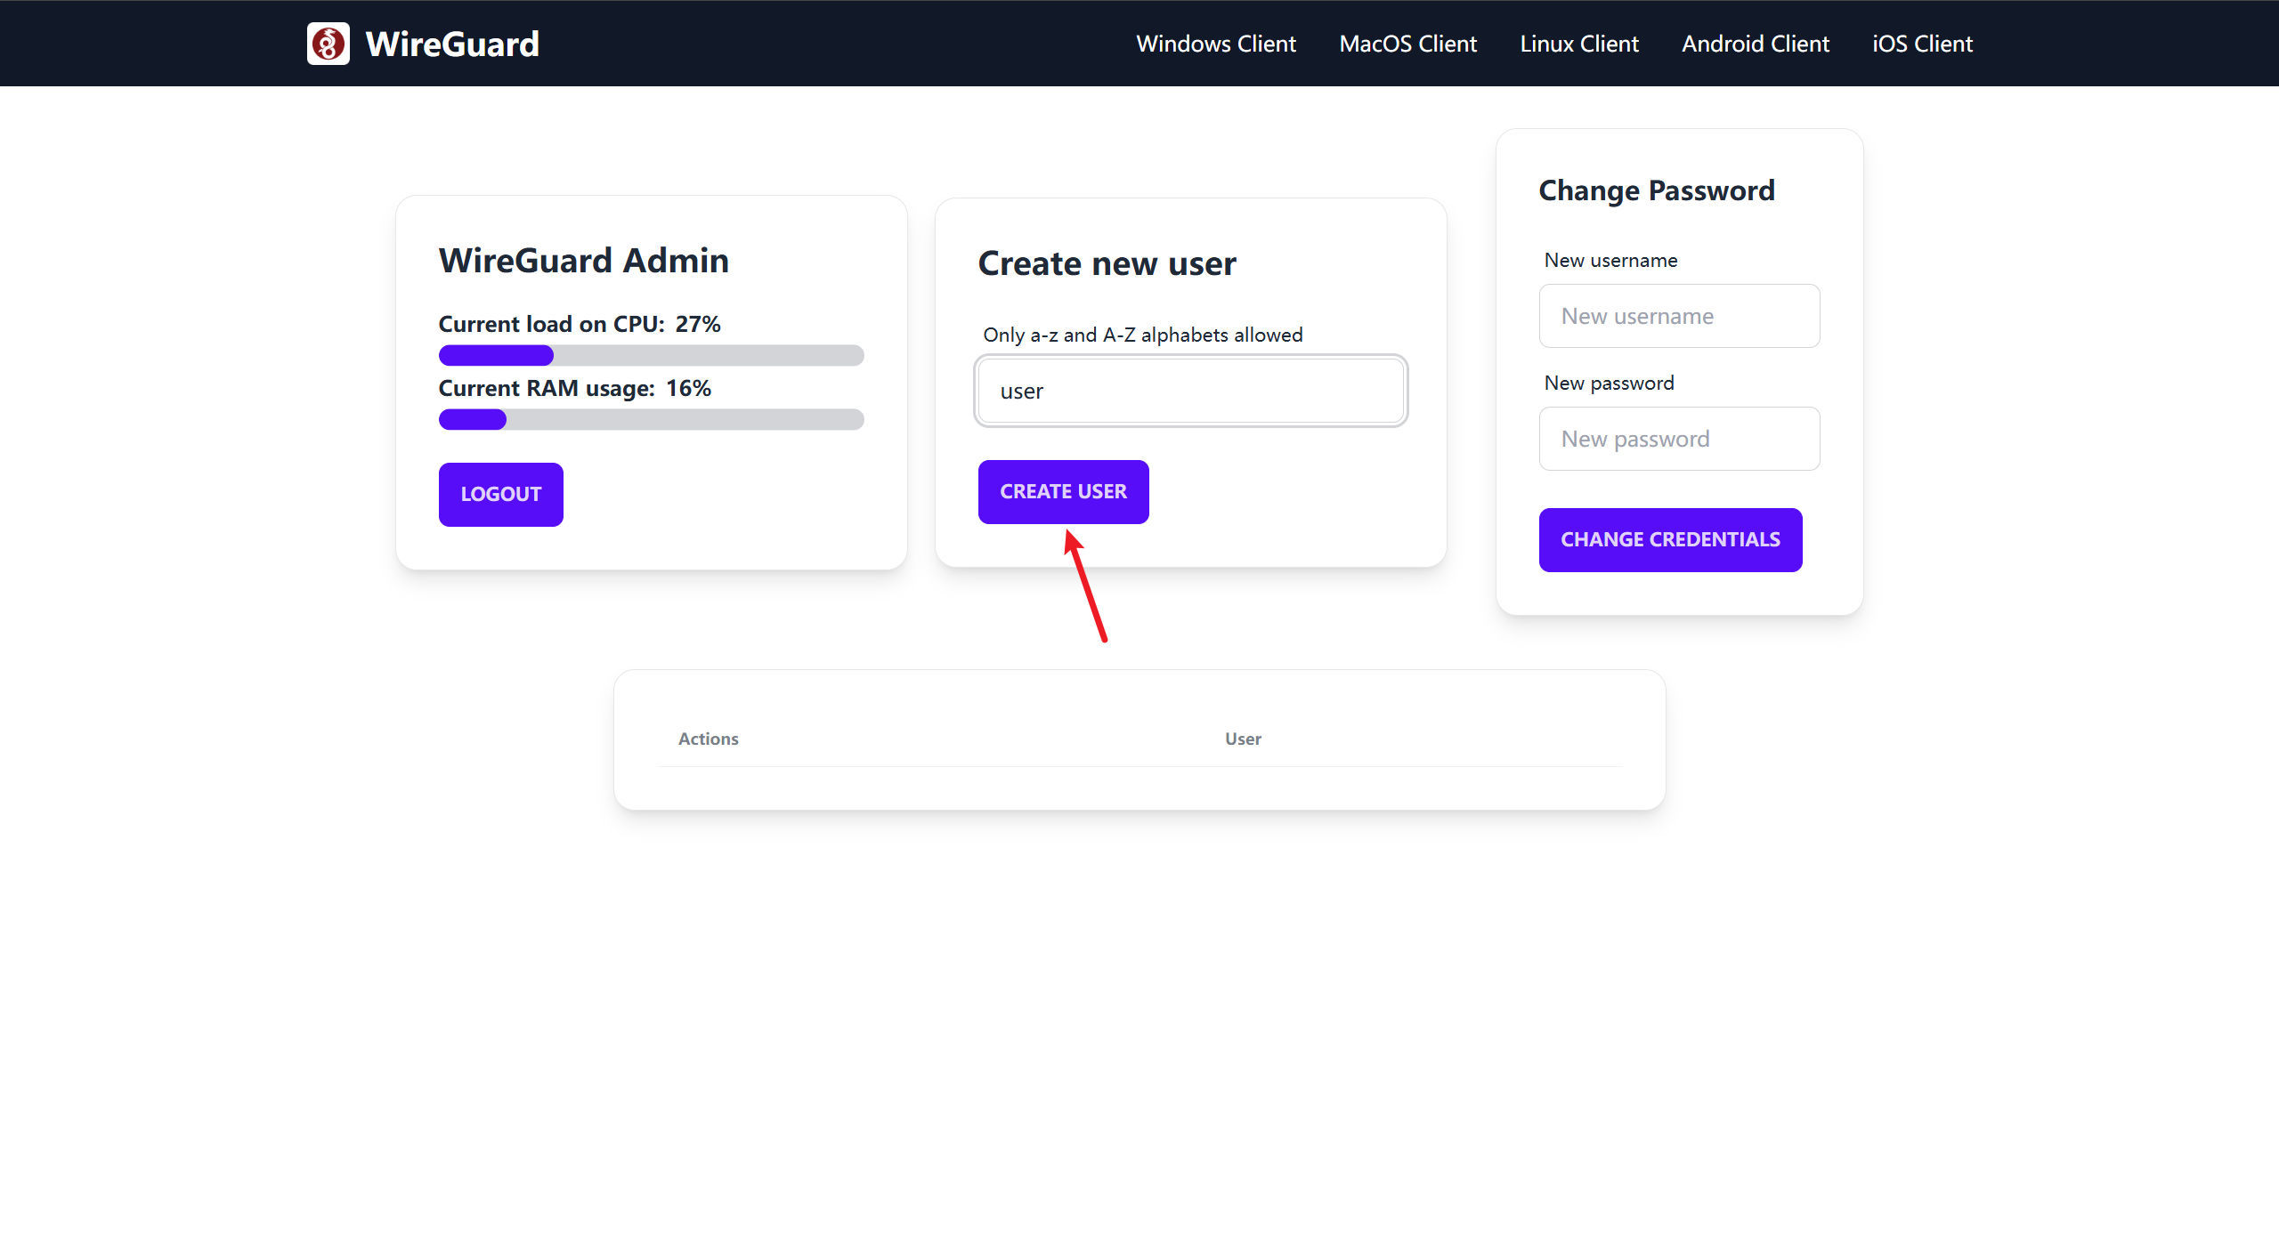Click the WireGuard brand title text
The width and height of the screenshot is (2279, 1244).
pyautogui.click(x=452, y=44)
